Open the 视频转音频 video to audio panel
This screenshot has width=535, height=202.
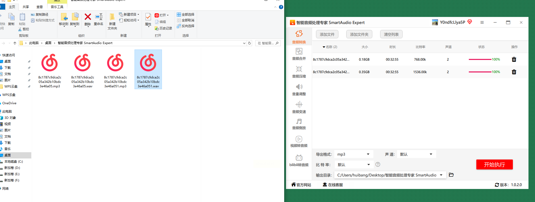(x=299, y=142)
